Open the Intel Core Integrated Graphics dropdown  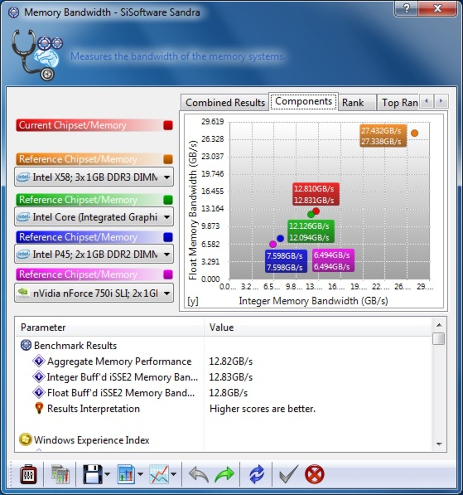point(93,217)
